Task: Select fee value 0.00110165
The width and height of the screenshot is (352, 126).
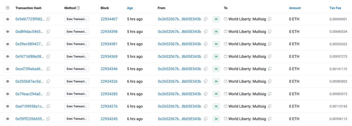Action: [x=339, y=106]
